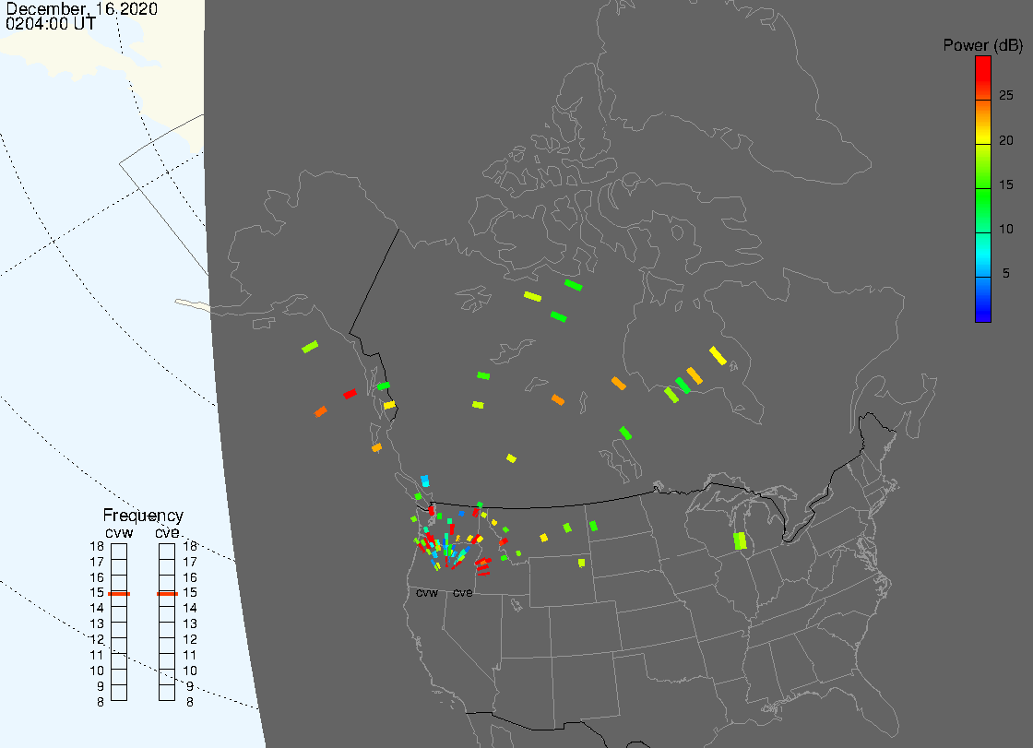
Task: Select the Power (dB) colorbar title
Action: pos(982,45)
